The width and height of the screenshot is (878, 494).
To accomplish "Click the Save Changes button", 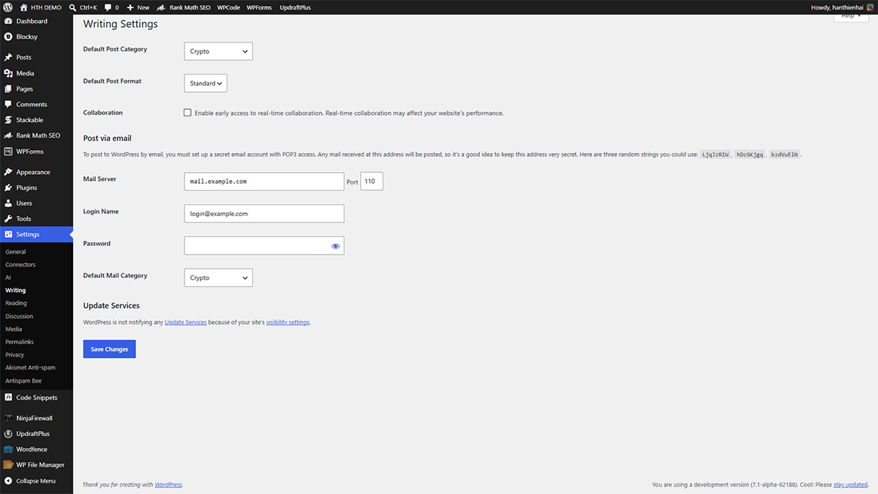I will click(x=110, y=349).
